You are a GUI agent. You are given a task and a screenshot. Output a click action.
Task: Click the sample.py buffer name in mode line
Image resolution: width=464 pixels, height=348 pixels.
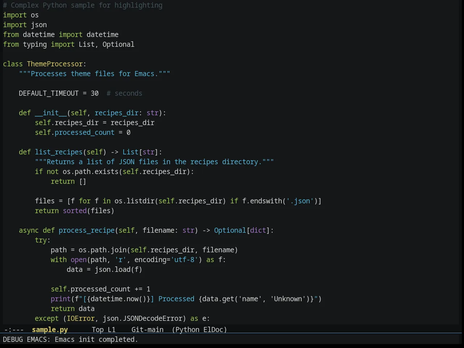(x=50, y=330)
